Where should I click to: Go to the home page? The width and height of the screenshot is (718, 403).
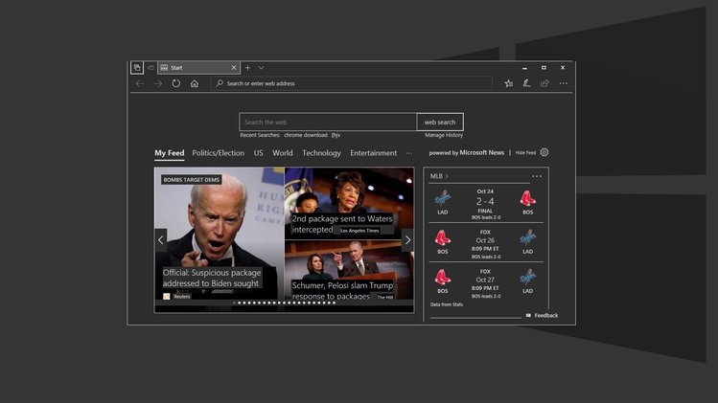(195, 83)
